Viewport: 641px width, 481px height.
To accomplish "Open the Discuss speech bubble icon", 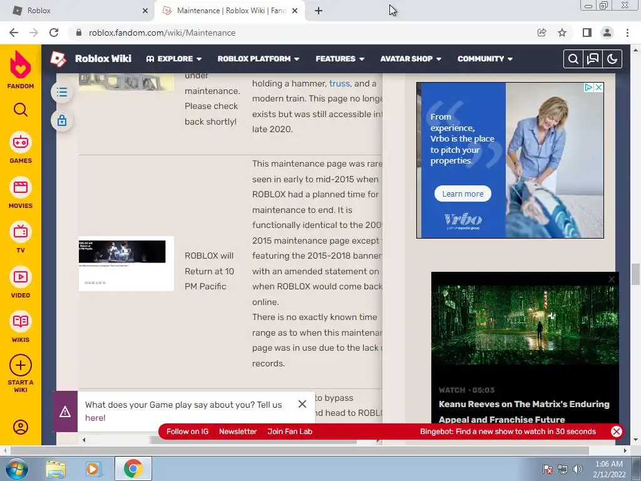I will point(593,59).
